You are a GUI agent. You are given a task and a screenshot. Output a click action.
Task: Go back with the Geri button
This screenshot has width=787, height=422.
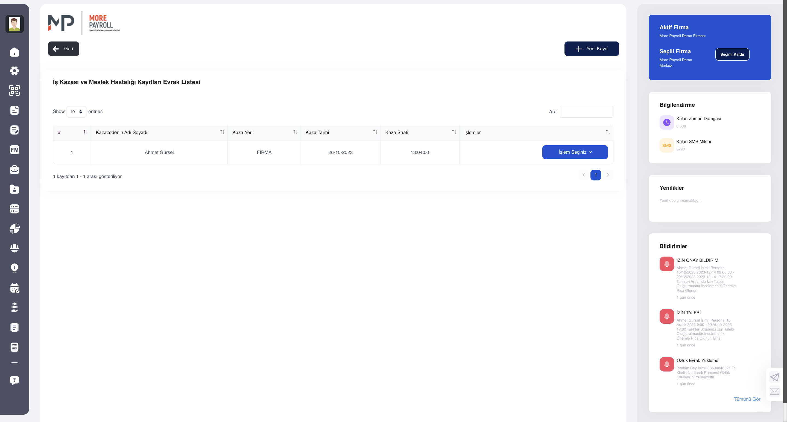(x=63, y=49)
